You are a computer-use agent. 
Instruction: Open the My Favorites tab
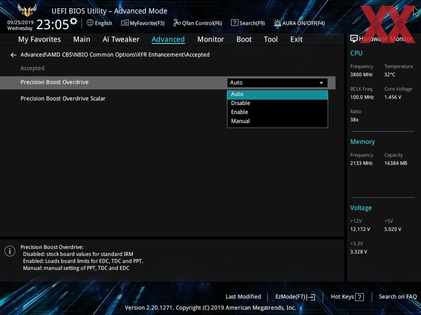39,39
